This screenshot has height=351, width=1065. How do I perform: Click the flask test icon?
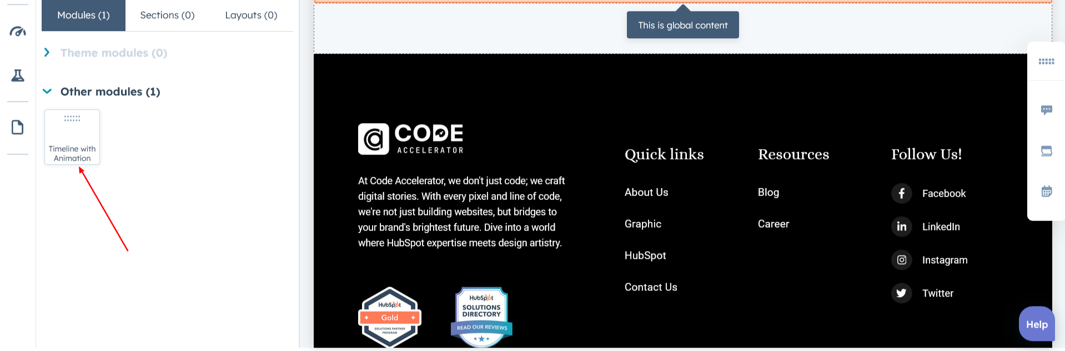[x=18, y=75]
